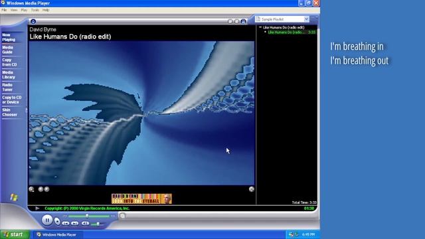Image resolution: width=425 pixels, height=239 pixels.
Task: Skip to the previous track
Action: tap(66, 223)
